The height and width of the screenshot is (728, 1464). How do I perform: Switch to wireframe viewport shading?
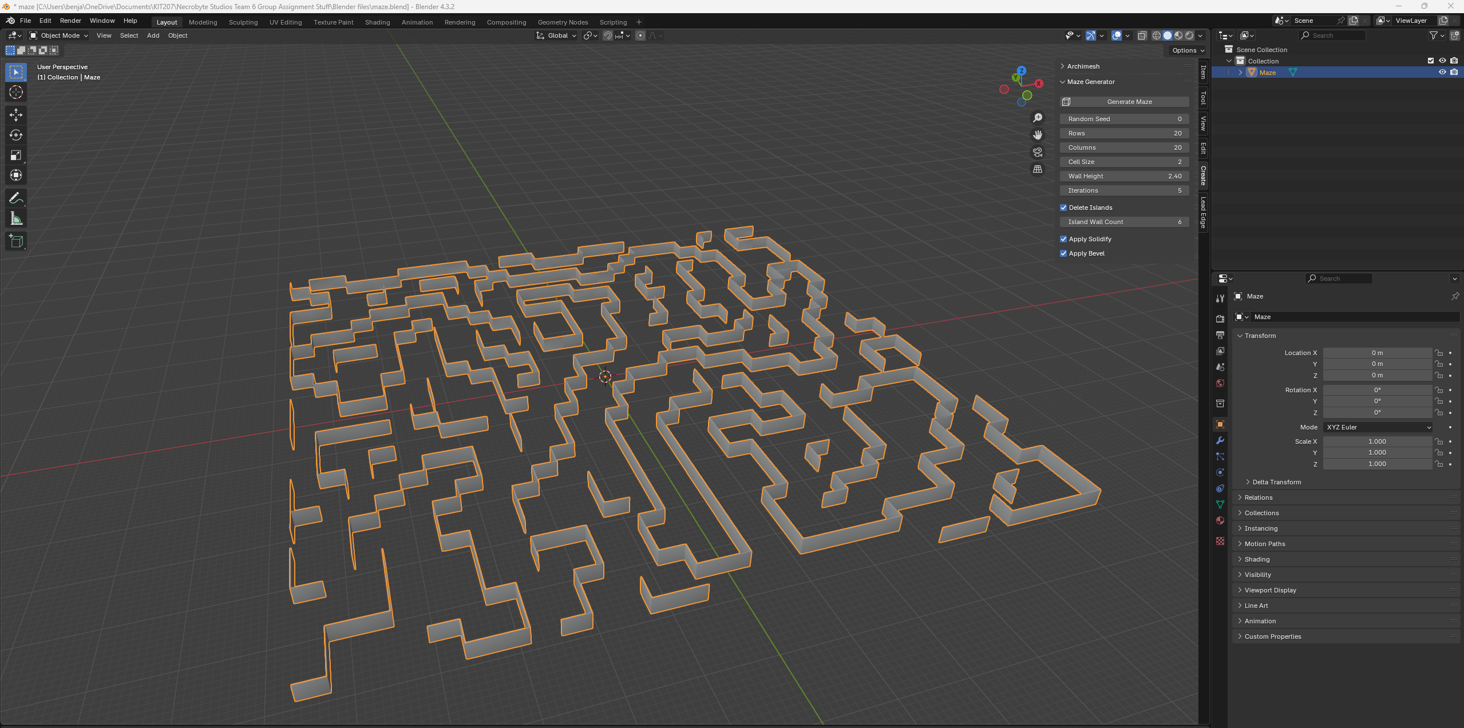coord(1157,35)
